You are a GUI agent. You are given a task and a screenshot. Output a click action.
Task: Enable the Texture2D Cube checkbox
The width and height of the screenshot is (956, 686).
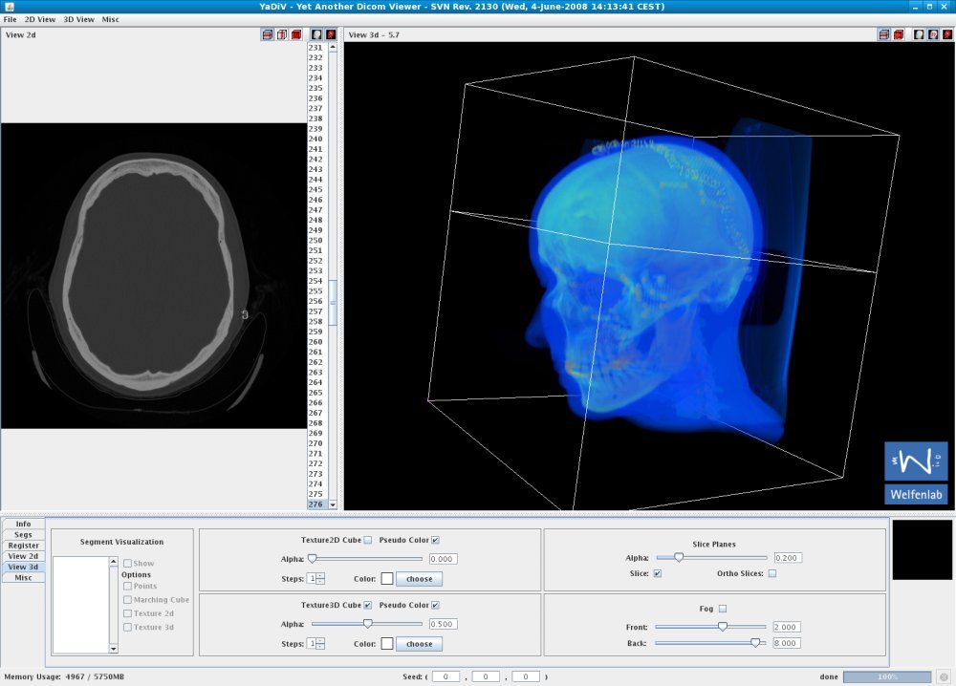pyautogui.click(x=368, y=541)
